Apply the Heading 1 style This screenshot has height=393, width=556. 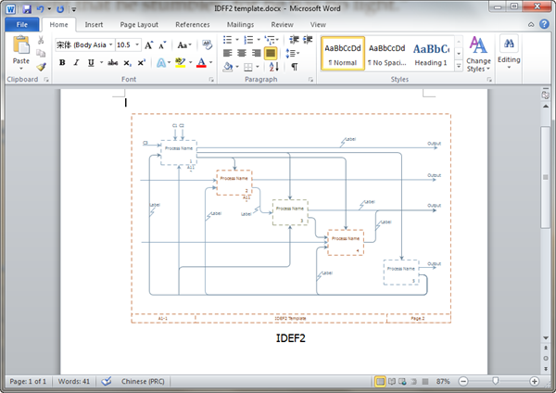[430, 54]
